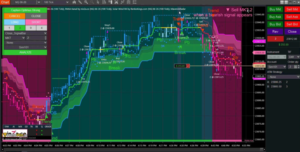Viewport: 300px width, 152px height.
Task: Expand the Close_SignalBar dropdown
Action: (x=25, y=33)
